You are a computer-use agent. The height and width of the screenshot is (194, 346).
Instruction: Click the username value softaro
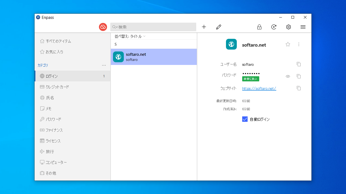click(x=248, y=64)
